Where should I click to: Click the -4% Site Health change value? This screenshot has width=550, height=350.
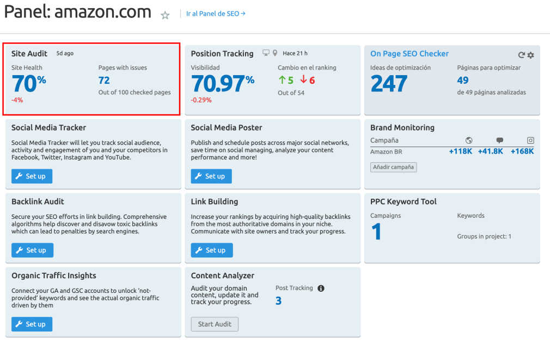click(x=17, y=100)
